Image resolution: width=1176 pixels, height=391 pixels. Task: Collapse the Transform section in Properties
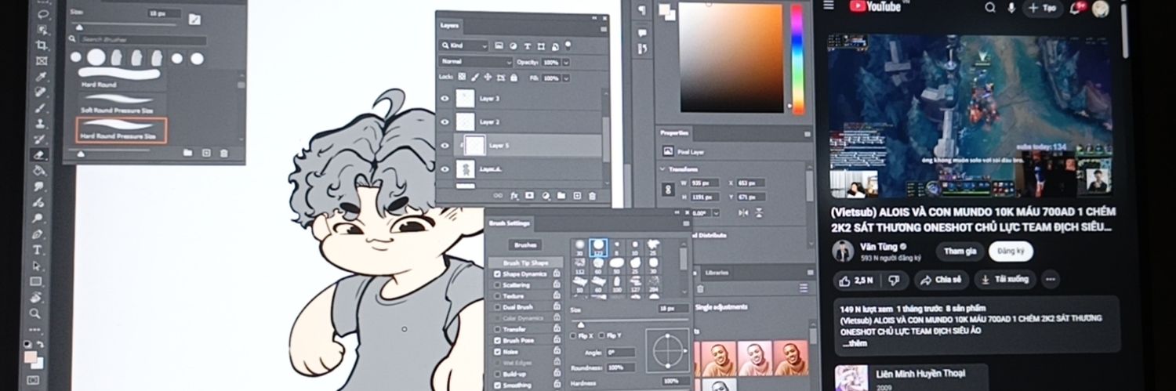pyautogui.click(x=663, y=169)
